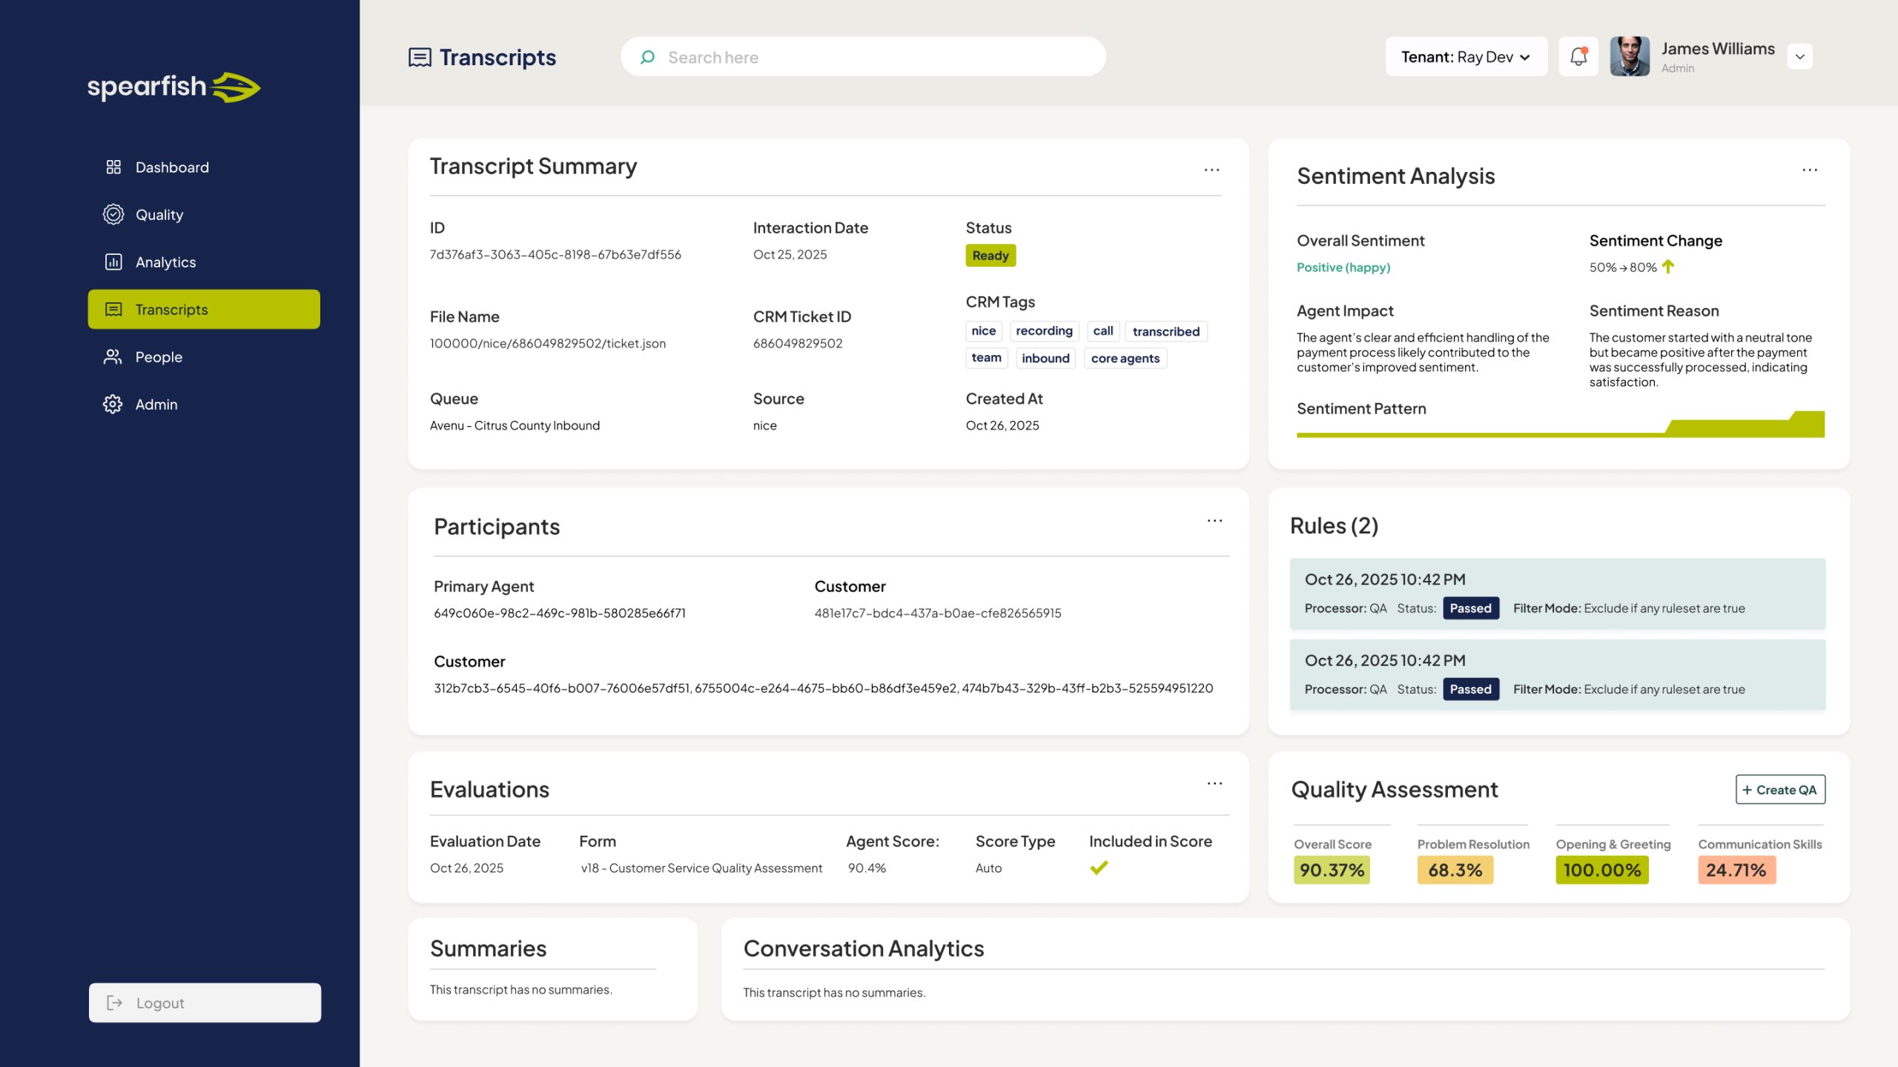The height and width of the screenshot is (1067, 1898).
Task: Open the Tenant: Ray Dev dropdown
Action: 1466,56
